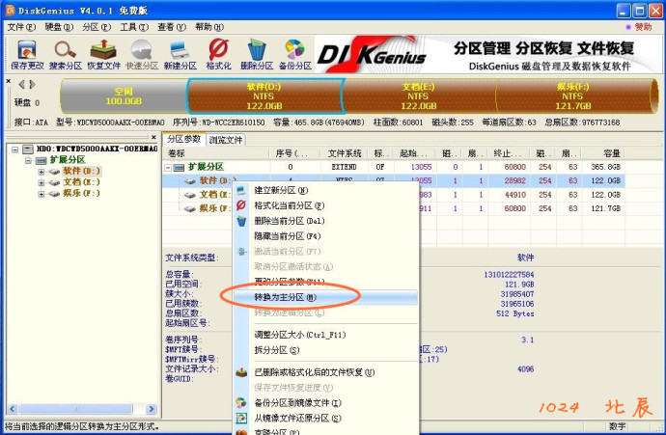Choose 建立新分区(N) from context menu
Viewport: 666px width, 435px height.
(x=326, y=191)
